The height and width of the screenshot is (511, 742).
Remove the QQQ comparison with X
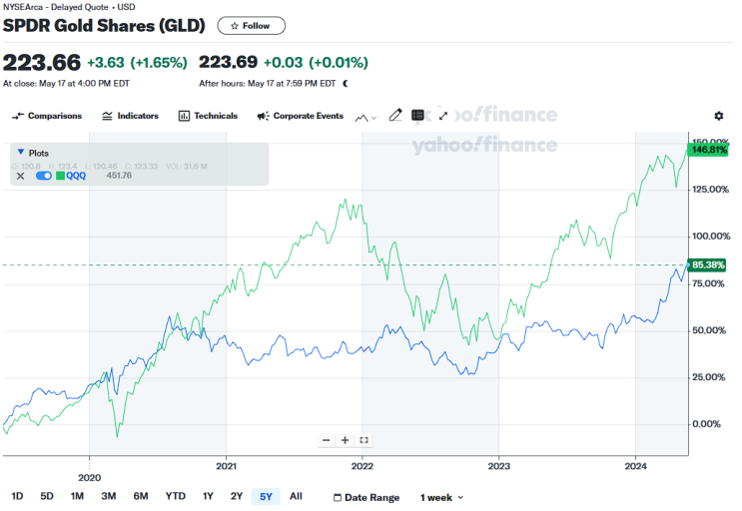(20, 177)
